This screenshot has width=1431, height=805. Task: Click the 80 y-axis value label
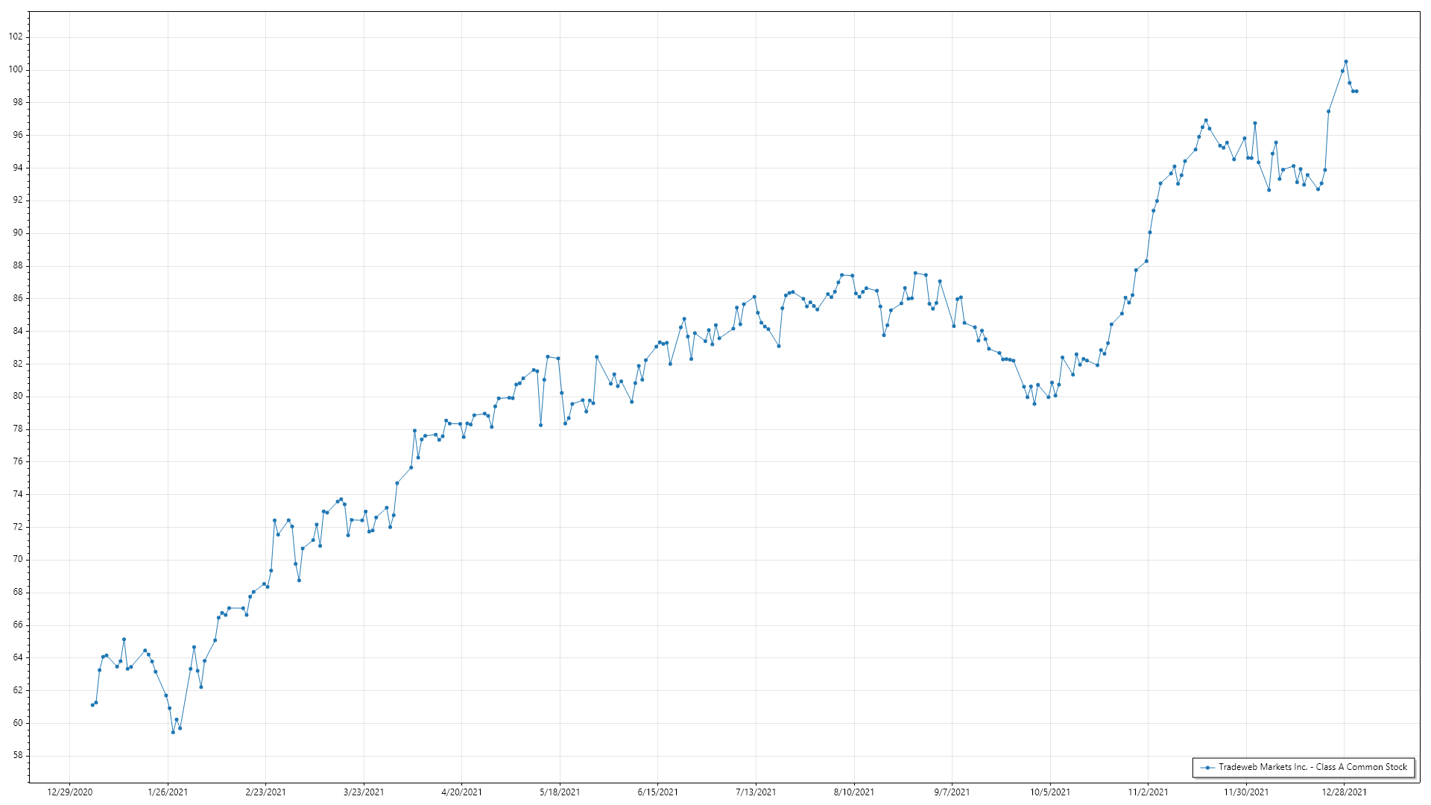[18, 397]
